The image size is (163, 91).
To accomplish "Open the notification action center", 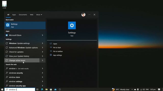I will [x=159, y=89].
